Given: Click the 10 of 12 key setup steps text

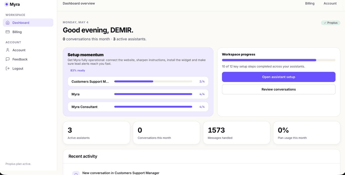Looking at the screenshot, I should pos(263,66).
